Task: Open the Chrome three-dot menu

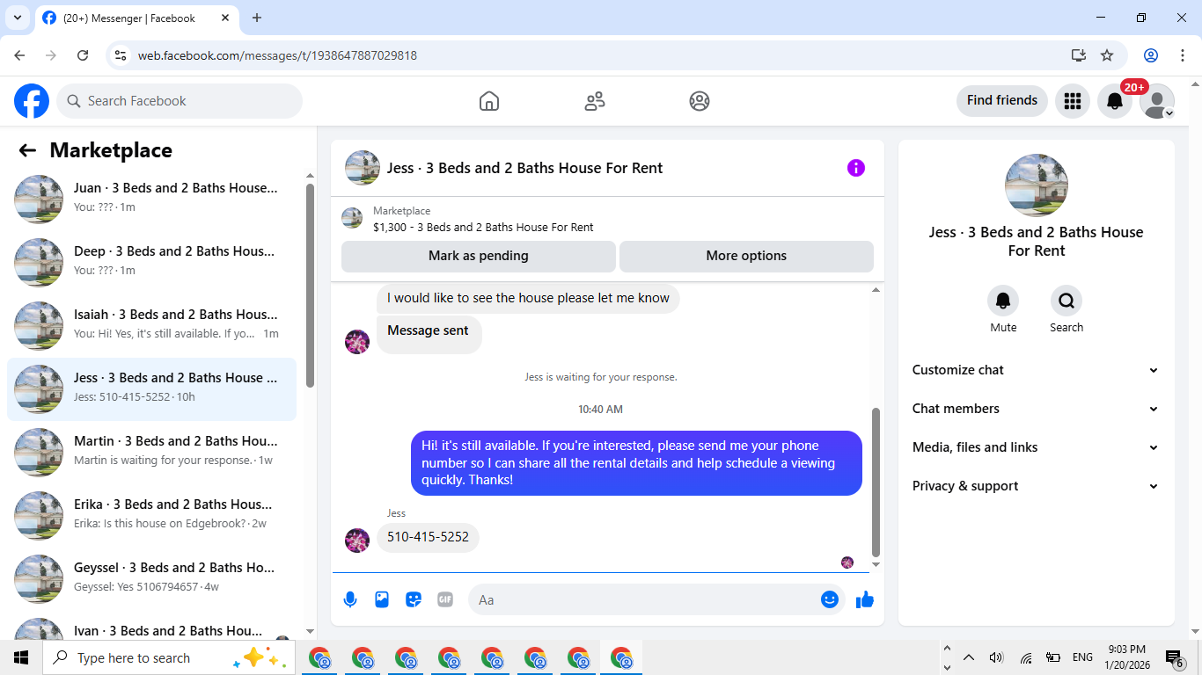Action: [1183, 55]
